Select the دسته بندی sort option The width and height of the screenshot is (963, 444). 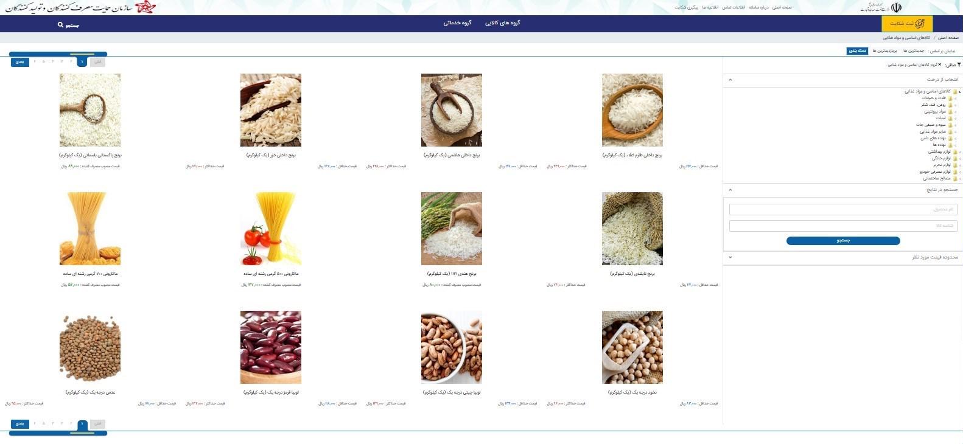(858, 50)
